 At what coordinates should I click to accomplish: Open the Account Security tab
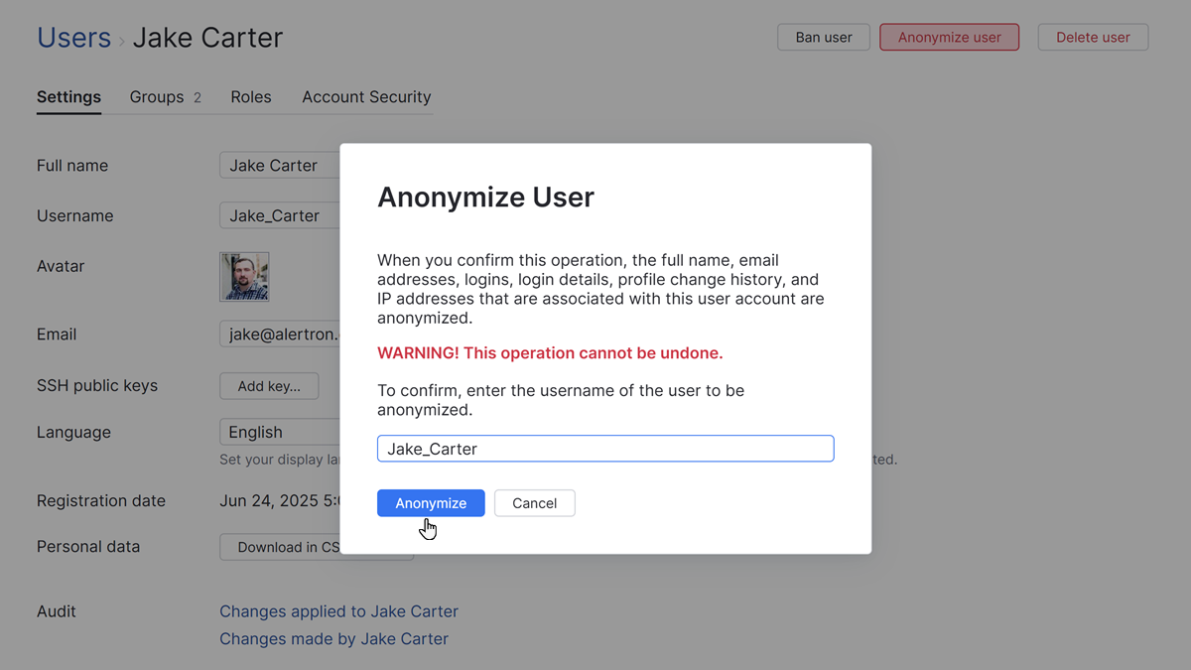(366, 96)
